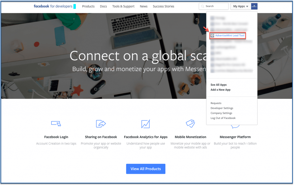
Task: Click the search magnifier icon
Action: (x=202, y=6)
